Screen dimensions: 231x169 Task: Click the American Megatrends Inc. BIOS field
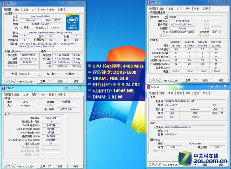pos(195,127)
